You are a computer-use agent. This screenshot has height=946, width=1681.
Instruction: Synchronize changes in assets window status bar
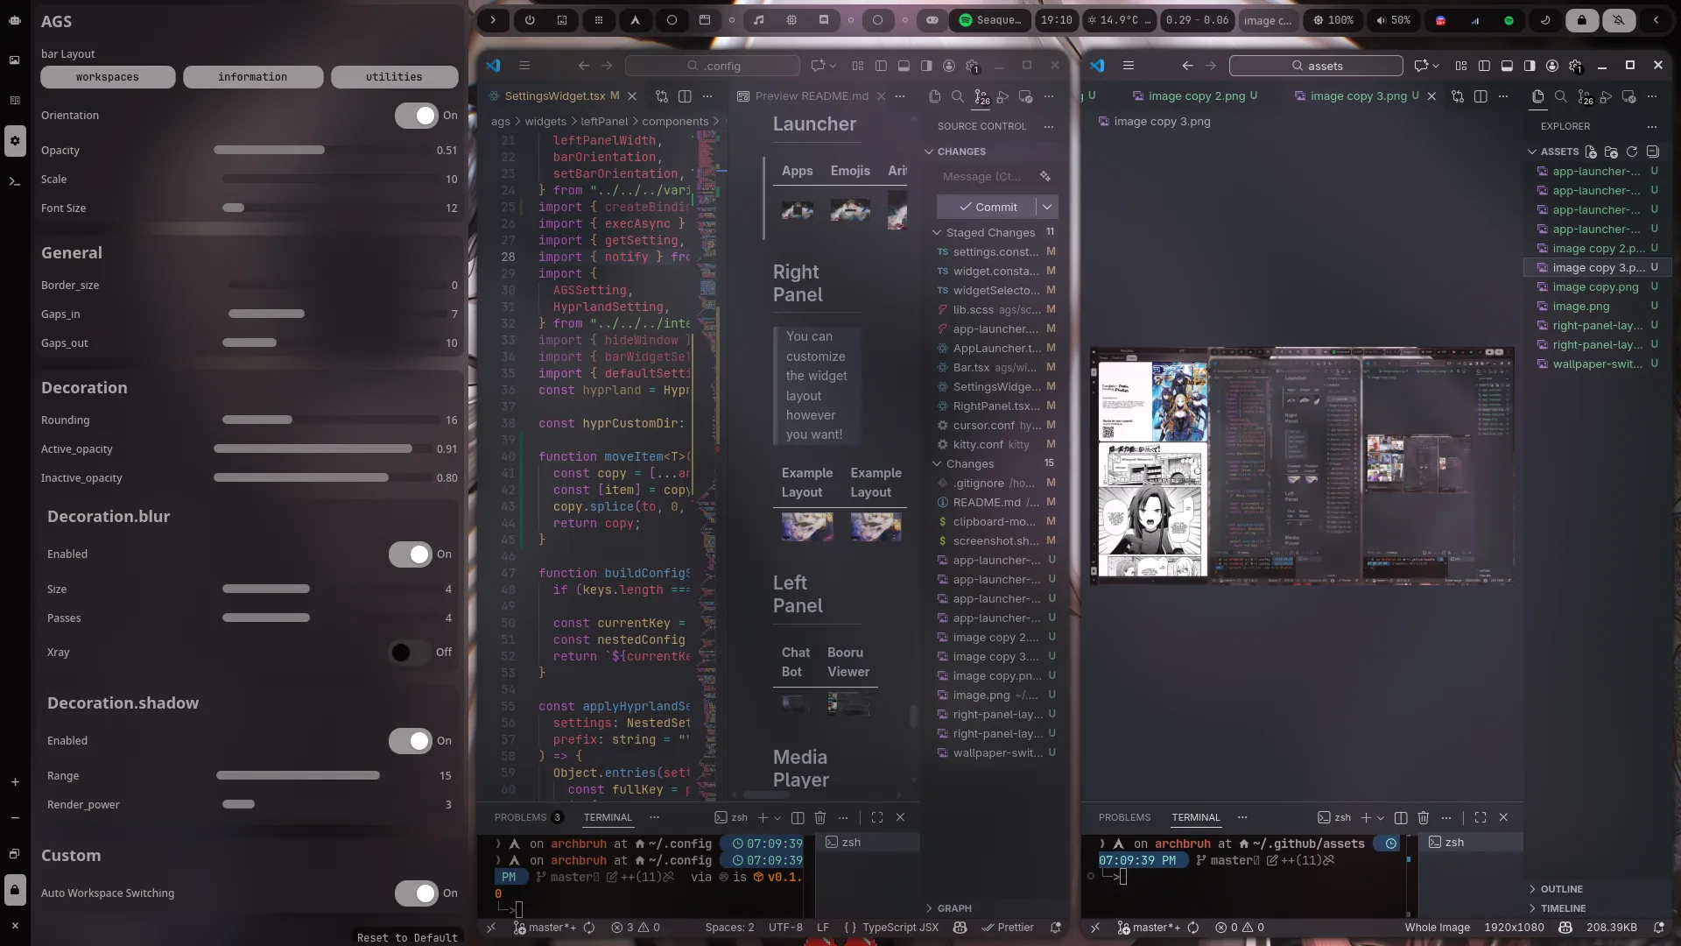click(x=1193, y=927)
